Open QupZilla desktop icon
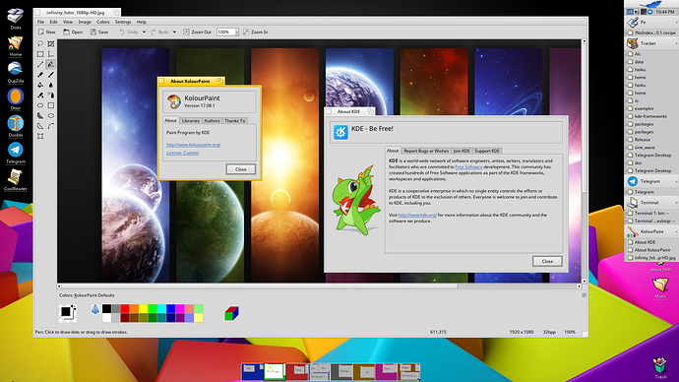This screenshot has height=382, width=679. (x=15, y=72)
